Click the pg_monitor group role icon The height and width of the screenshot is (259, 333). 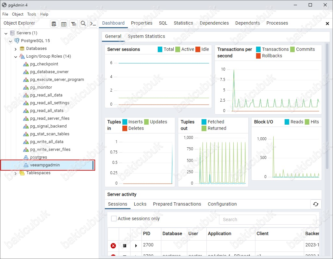[26, 87]
